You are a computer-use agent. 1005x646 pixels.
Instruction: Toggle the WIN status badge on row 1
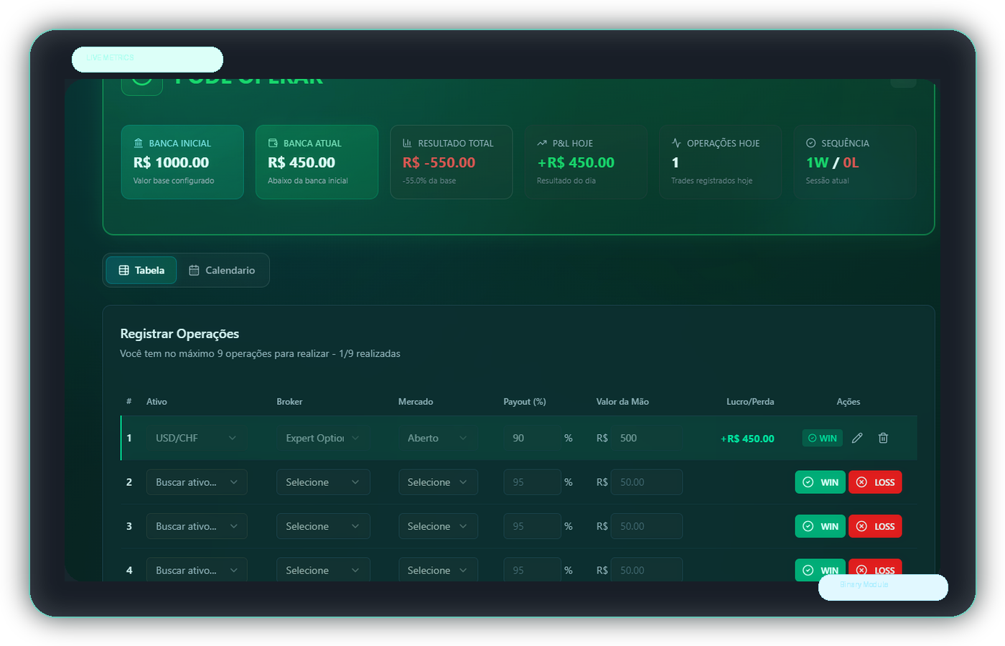822,438
